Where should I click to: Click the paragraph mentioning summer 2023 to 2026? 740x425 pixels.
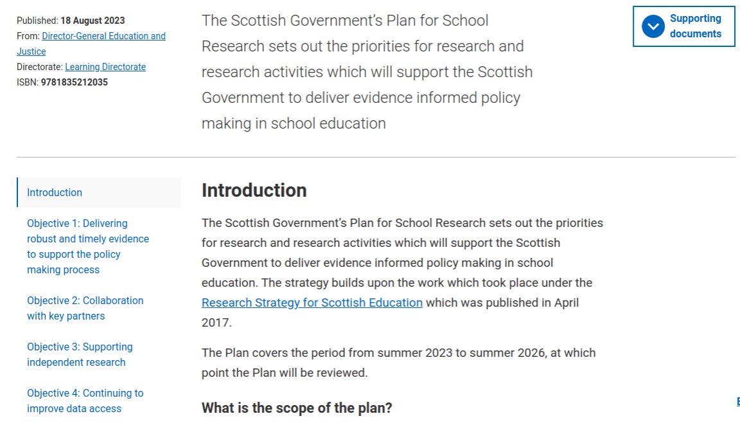point(398,363)
